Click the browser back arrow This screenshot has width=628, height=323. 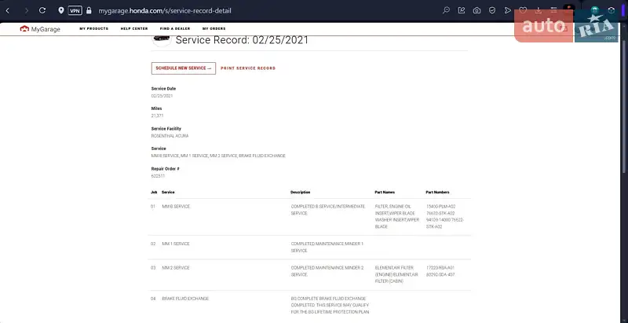pyautogui.click(x=8, y=10)
